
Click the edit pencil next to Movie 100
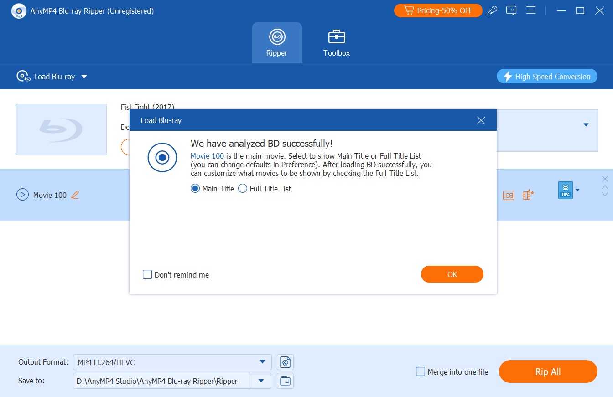[x=75, y=195]
